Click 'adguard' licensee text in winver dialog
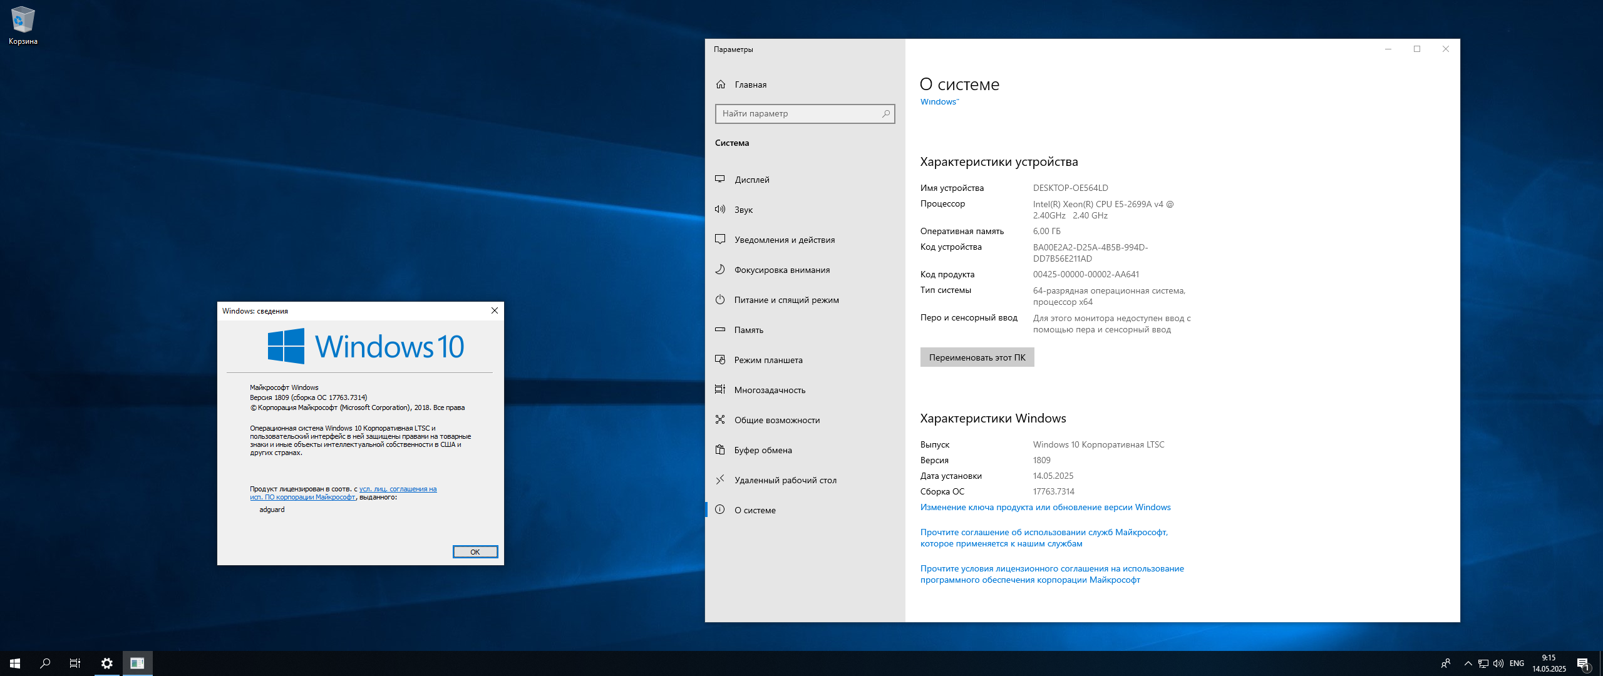This screenshot has height=676, width=1603. click(x=272, y=510)
